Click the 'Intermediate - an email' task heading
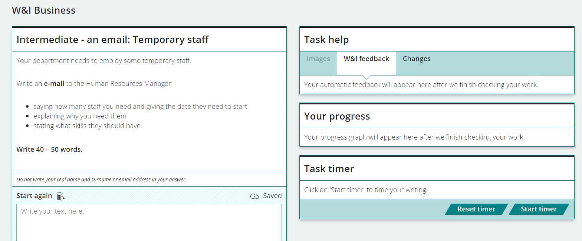Image resolution: width=582 pixels, height=241 pixels. 112,40
